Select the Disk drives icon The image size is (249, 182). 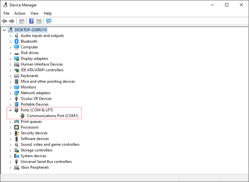(x=17, y=53)
